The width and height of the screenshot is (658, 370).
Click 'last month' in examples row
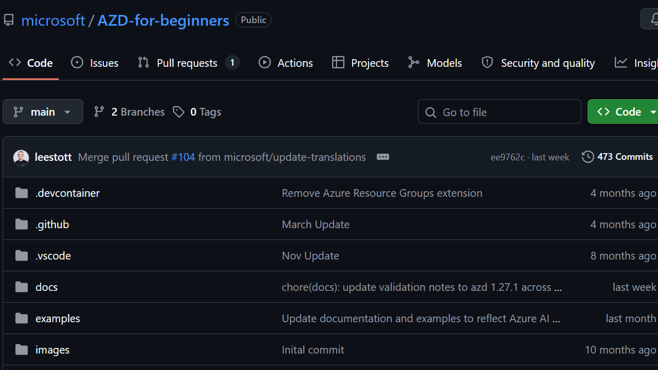(631, 318)
